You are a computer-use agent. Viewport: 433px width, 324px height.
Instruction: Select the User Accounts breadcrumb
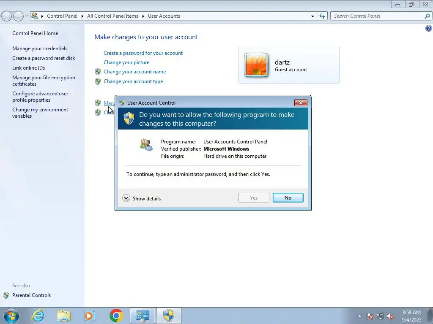pos(164,16)
